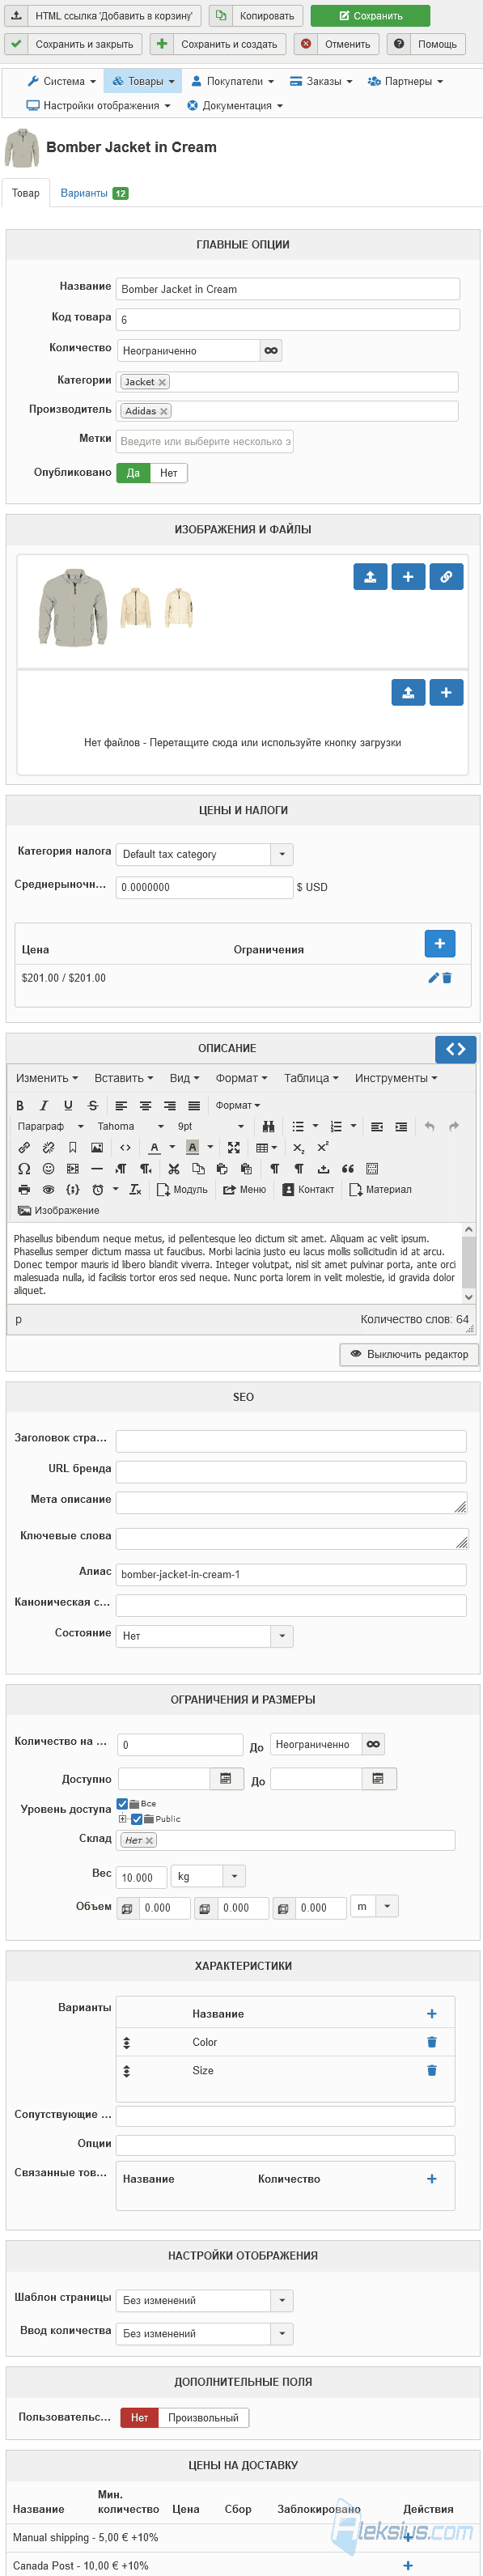This screenshot has height=2576, width=483.
Task: Click the Отменить button
Action: pos(337,44)
